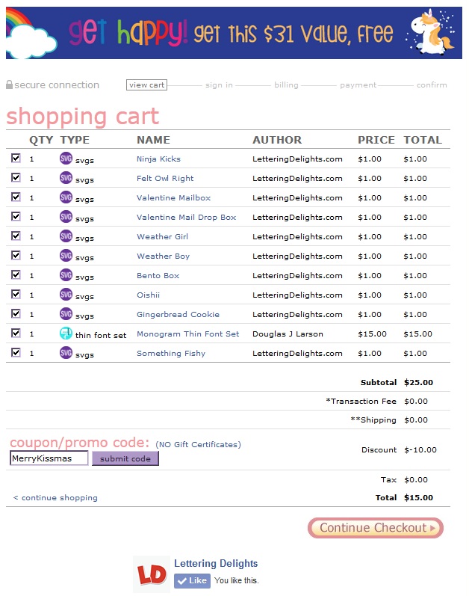Click the SVG icon for Felt Owl Right
The image size is (469, 596).
click(x=66, y=178)
